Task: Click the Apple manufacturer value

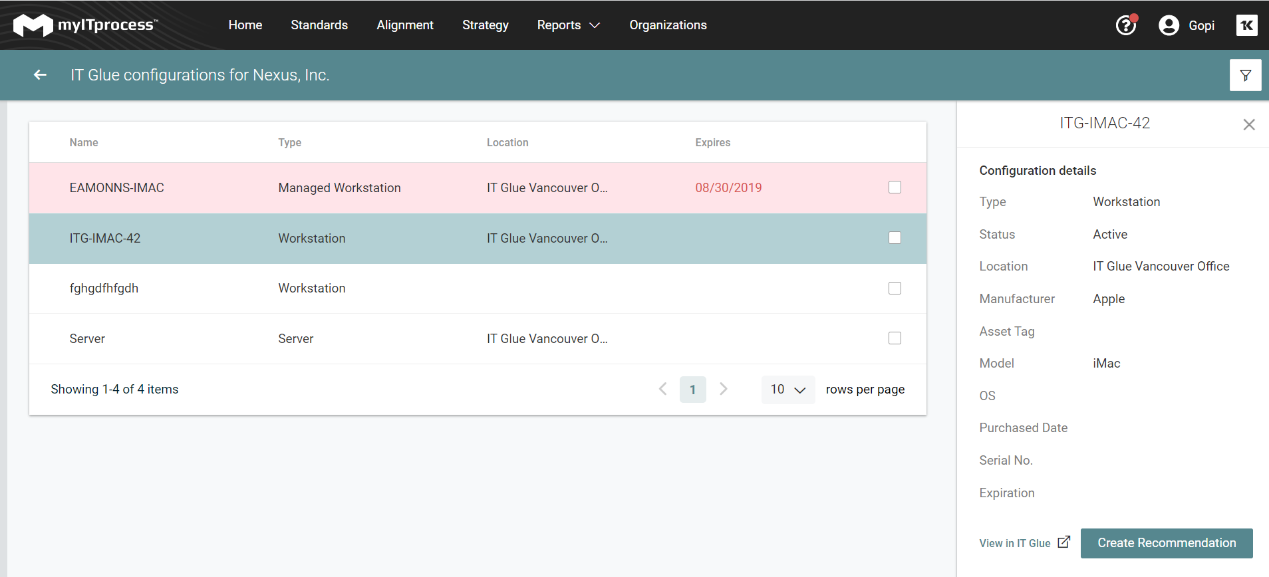Action: coord(1109,299)
